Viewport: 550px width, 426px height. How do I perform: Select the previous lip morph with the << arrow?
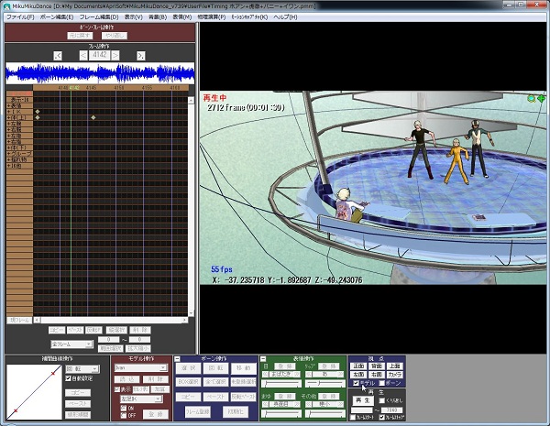(x=309, y=374)
